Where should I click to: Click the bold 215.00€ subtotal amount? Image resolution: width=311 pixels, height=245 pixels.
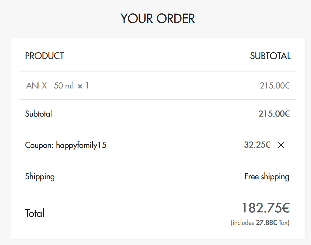(274, 114)
